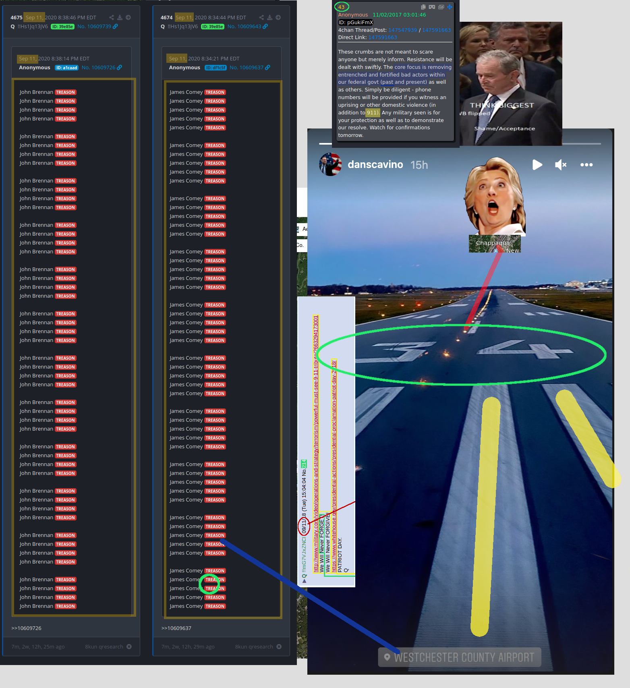This screenshot has height=688, width=630.
Task: Click the arrow-circle icon on post 4674
Action: 278,17
